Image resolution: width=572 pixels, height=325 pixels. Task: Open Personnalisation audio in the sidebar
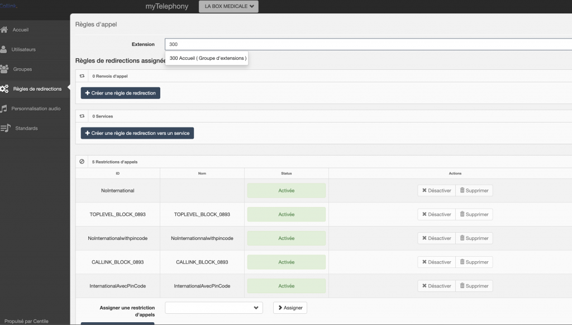coord(36,109)
